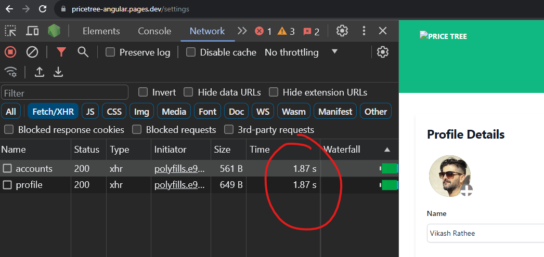Click the profile avatar photo
The width and height of the screenshot is (544, 257).
tap(450, 176)
